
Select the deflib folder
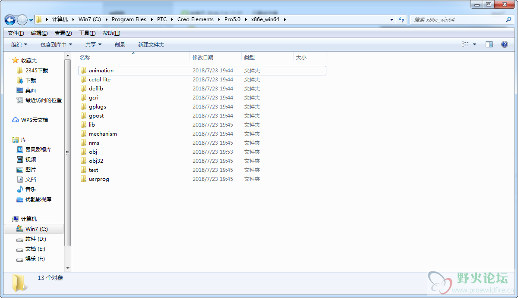point(202,89)
